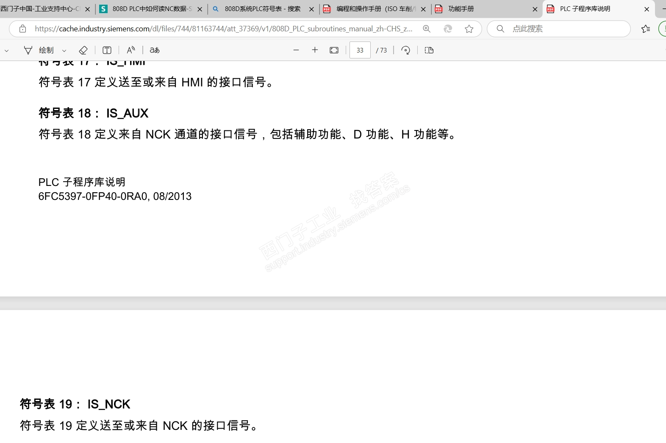
Task: Click the heading 符号表 19： IS_NCK
Action: click(75, 404)
